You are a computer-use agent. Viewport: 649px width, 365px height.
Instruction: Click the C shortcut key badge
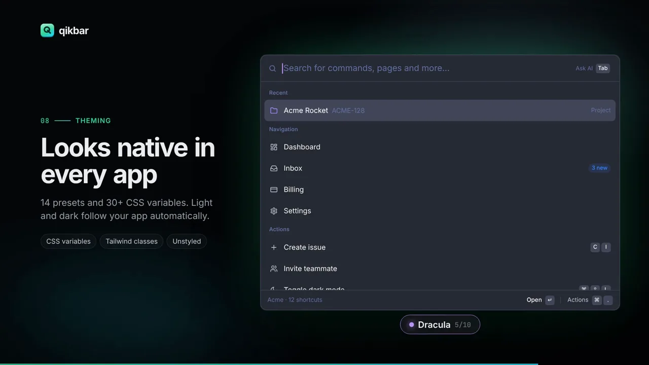(595, 247)
